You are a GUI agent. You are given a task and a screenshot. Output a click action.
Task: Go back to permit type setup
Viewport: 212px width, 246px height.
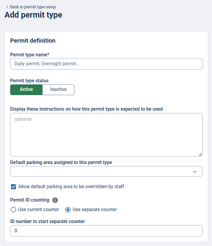pos(33,7)
